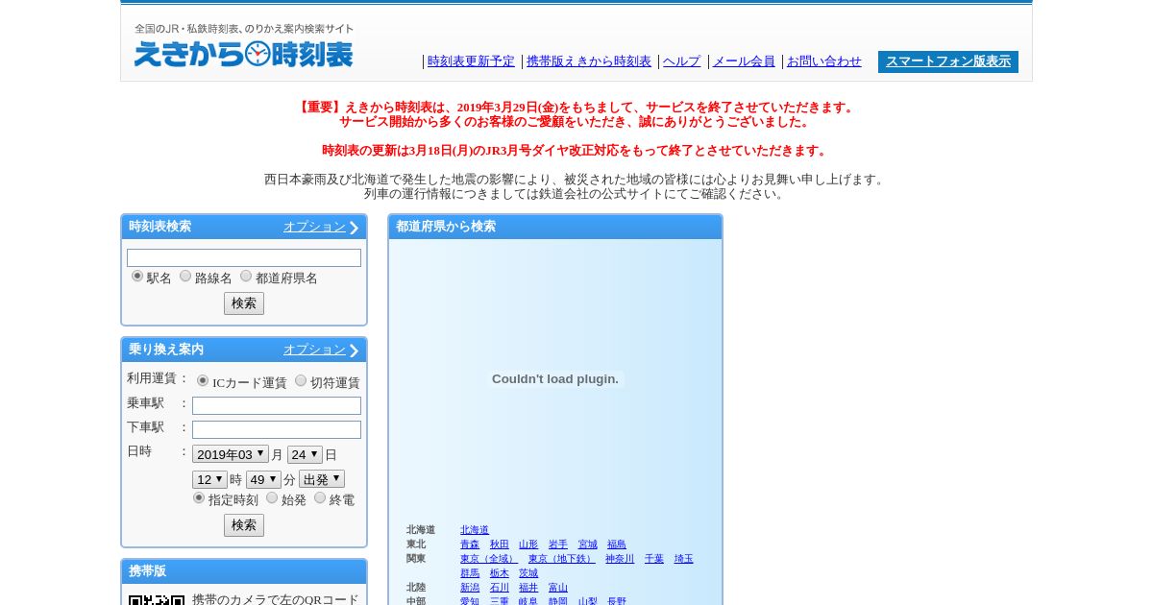Open the 新潟 prefecture link
The image size is (1153, 605).
point(470,588)
